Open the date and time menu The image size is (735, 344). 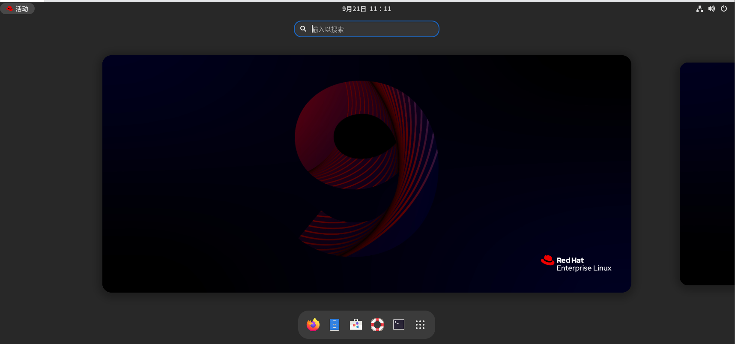tap(367, 9)
